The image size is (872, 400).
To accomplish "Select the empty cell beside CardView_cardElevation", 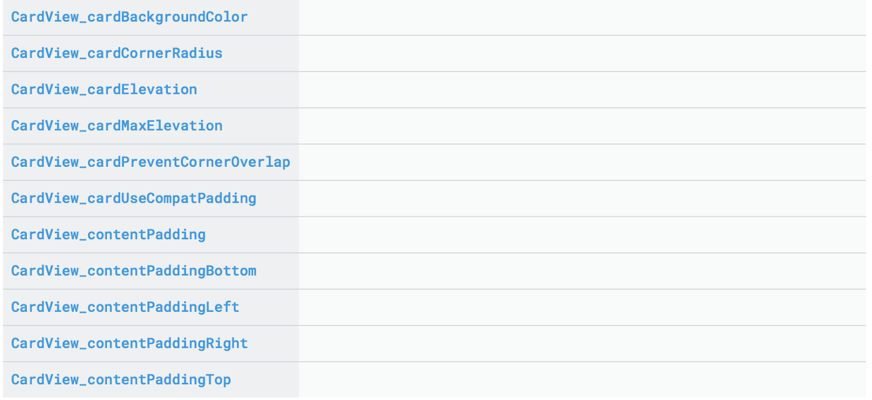I will (x=582, y=89).
